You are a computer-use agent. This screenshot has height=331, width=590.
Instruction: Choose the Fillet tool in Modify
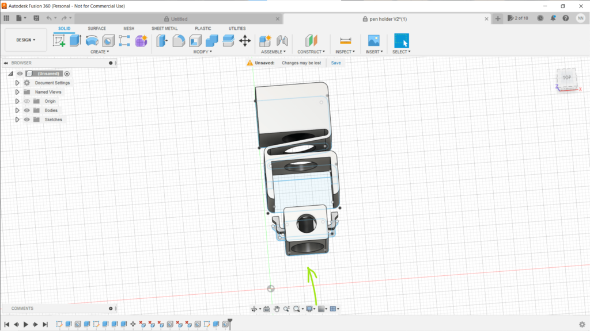[179, 41]
